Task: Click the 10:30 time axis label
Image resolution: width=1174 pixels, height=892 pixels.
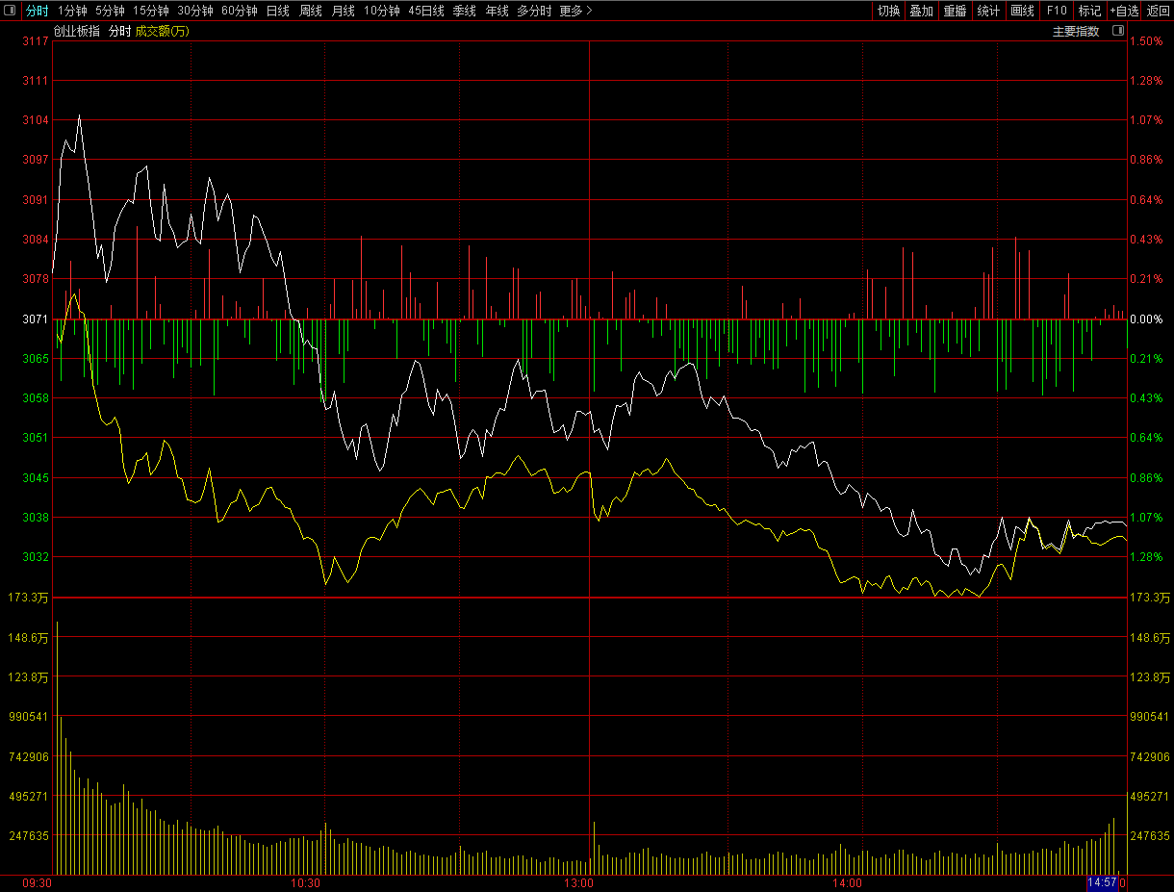Action: coord(306,882)
